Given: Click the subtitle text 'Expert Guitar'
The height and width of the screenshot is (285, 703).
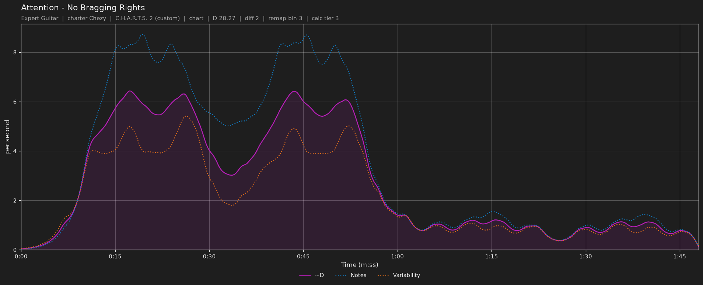Looking at the screenshot, I should [40, 18].
